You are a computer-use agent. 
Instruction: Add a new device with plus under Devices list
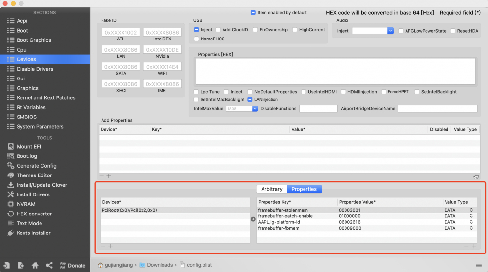[111, 246]
